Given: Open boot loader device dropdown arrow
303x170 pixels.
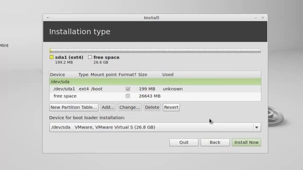Looking at the screenshot, I should pyautogui.click(x=257, y=127).
